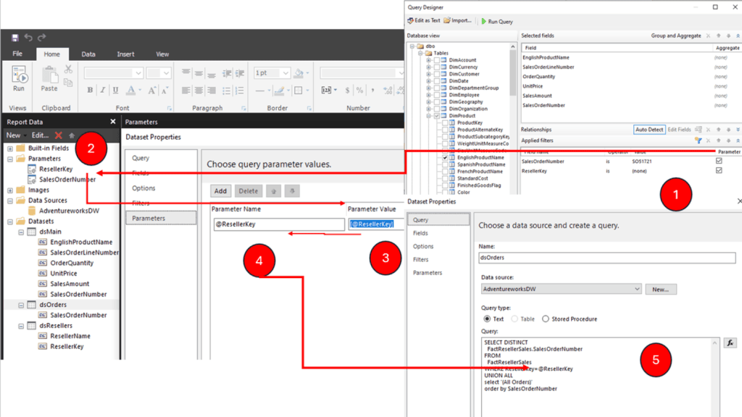Viewport: 742px width, 417px height.
Task: Click the Italic icon in the Font group
Action: coord(102,89)
